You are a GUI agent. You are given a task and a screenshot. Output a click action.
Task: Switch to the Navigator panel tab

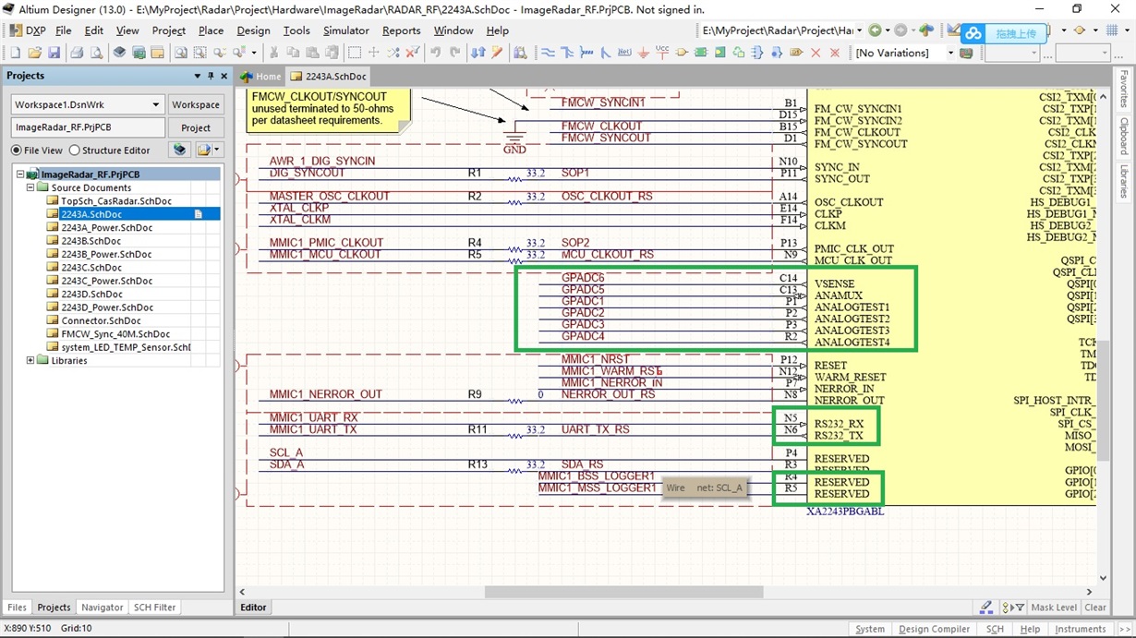click(x=102, y=607)
